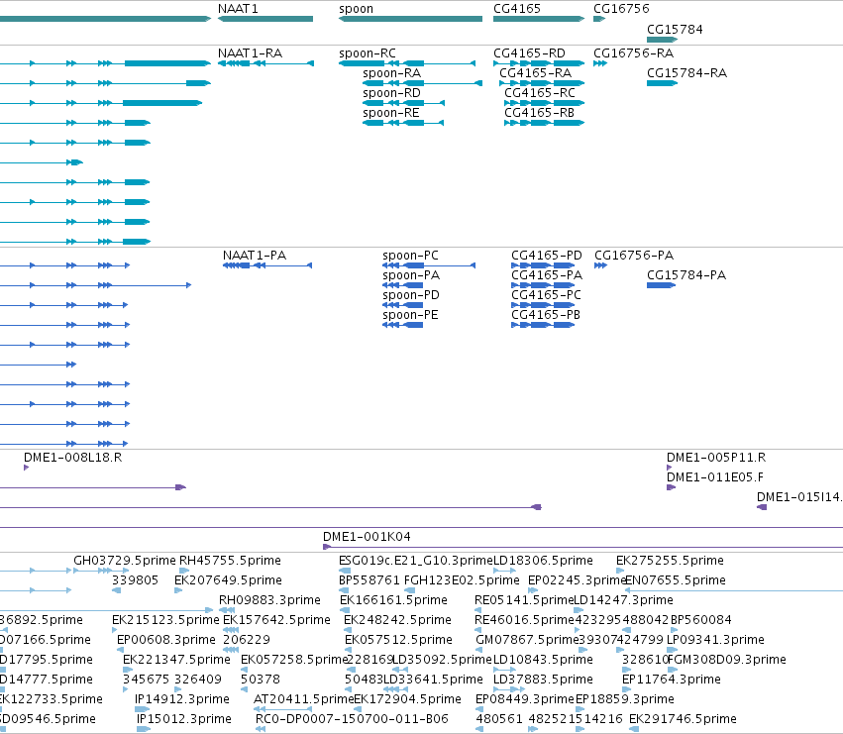Click the ESG019c.E21_G10.3prime EST label
Screen dimensions: 843x734
click(x=416, y=561)
